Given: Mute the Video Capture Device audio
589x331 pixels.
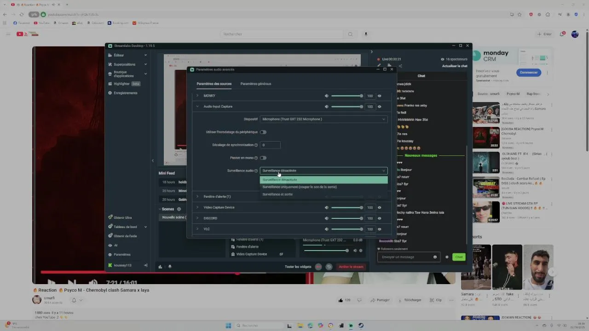Looking at the screenshot, I should pyautogui.click(x=327, y=207).
